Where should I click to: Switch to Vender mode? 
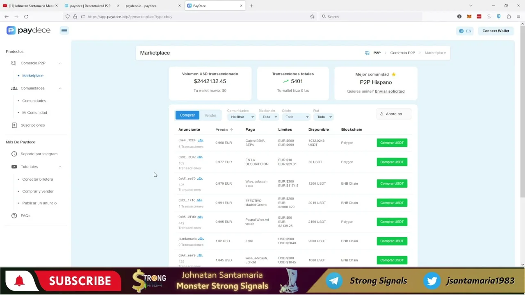coord(210,116)
